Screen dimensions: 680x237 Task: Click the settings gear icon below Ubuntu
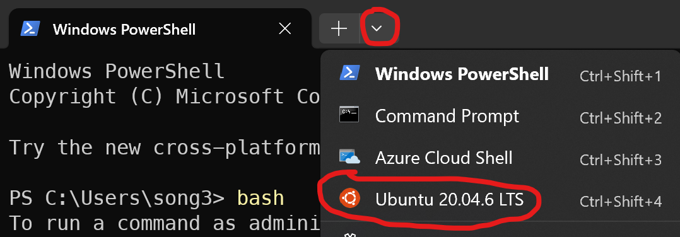(349, 235)
